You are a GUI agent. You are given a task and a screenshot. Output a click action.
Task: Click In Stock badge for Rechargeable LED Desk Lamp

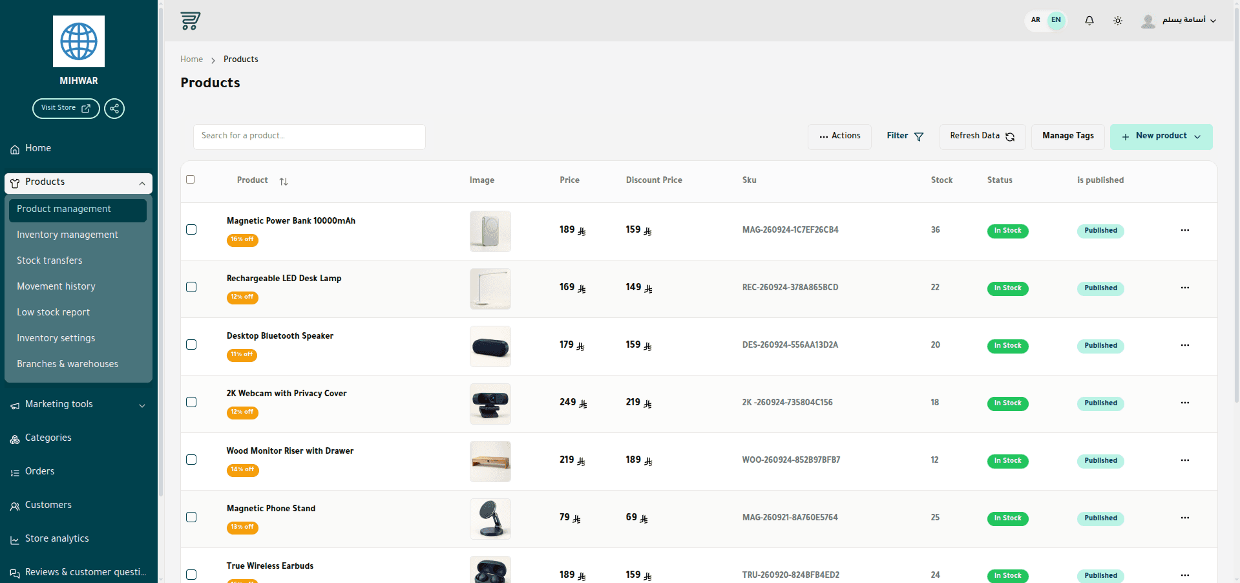click(x=1007, y=288)
